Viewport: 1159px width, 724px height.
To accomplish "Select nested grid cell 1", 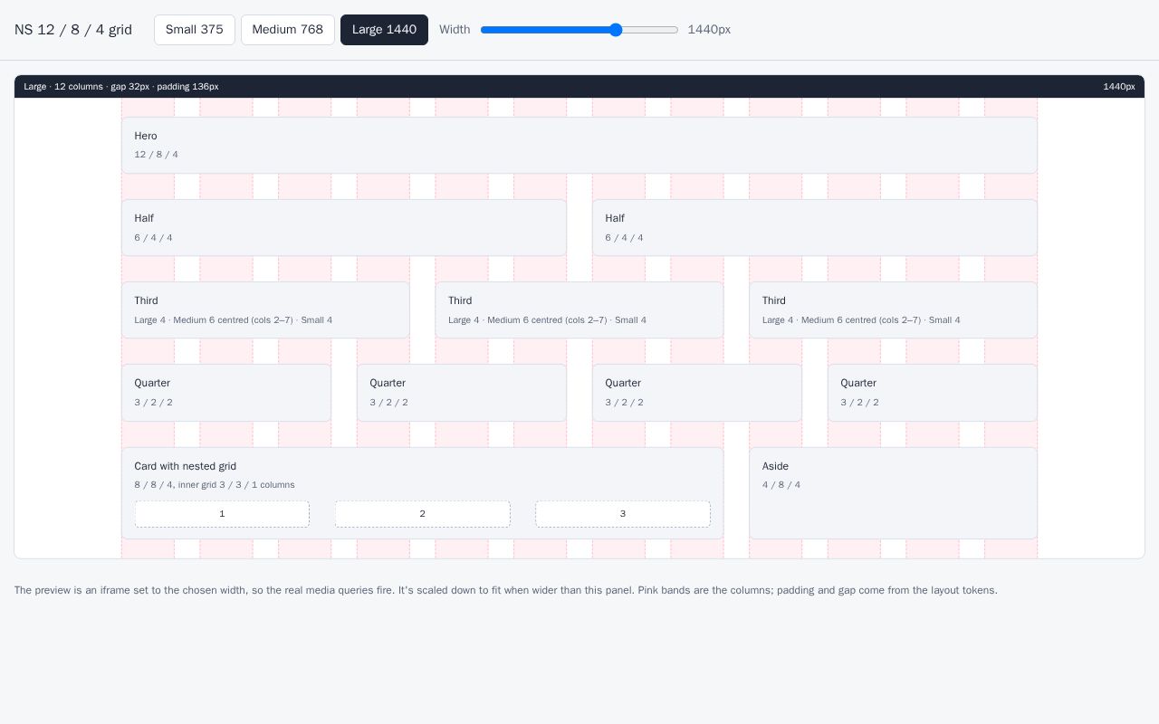I will (x=222, y=514).
